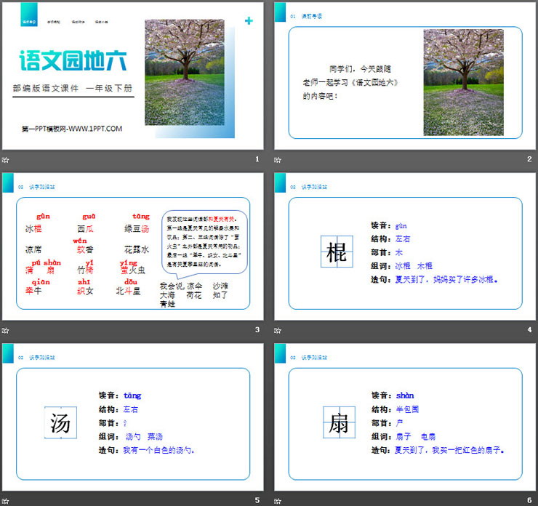Click the pinyin tāng reading on slide 5
Viewport: 538px width, 506px height.
coord(132,396)
